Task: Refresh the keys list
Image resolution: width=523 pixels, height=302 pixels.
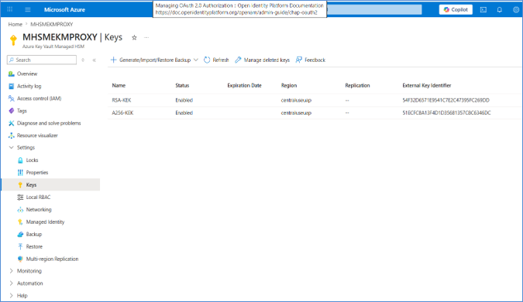Action: (216, 60)
